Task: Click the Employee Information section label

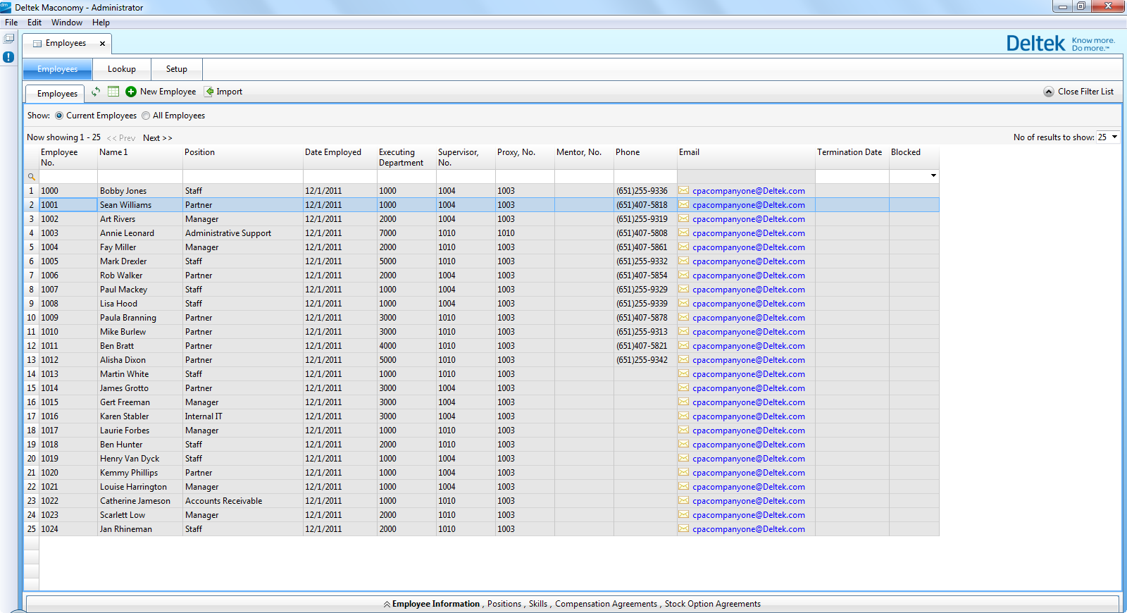Action: click(x=436, y=604)
